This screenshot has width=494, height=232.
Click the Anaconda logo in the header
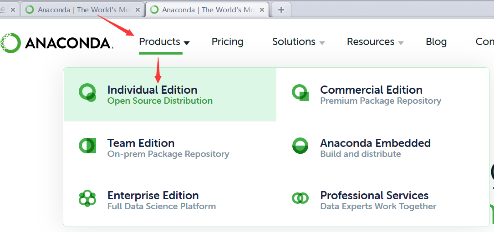tap(57, 42)
